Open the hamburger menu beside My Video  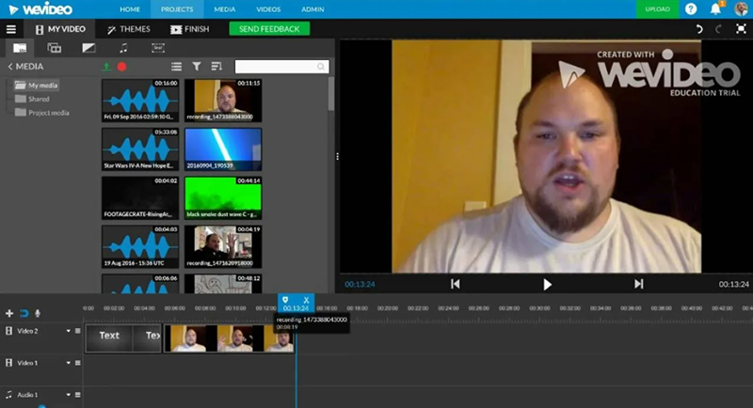[11, 29]
